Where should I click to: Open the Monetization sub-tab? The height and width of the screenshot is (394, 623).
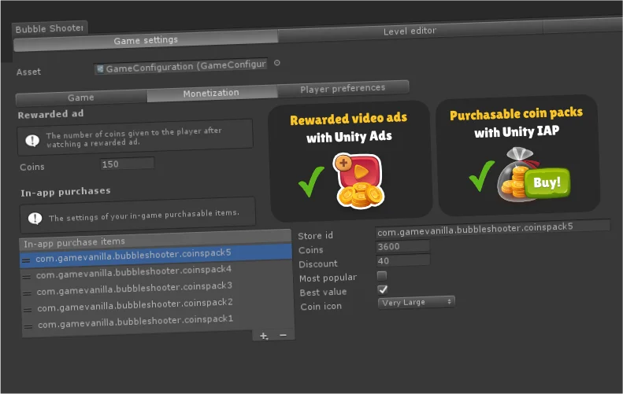[x=211, y=93]
